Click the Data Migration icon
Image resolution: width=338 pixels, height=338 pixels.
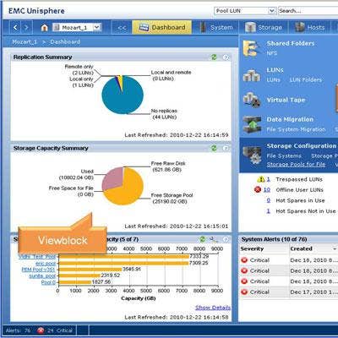click(252, 124)
